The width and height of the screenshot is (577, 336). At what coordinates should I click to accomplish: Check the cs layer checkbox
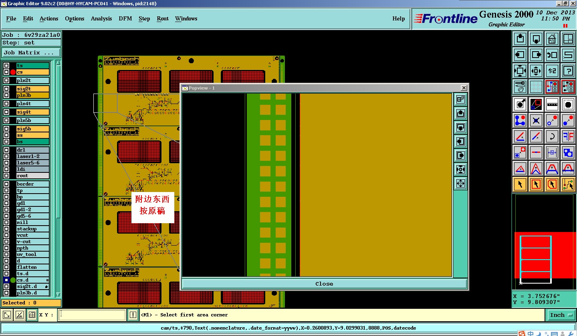point(6,72)
